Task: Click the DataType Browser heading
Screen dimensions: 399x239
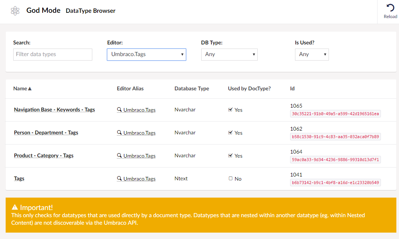Action: click(x=90, y=11)
